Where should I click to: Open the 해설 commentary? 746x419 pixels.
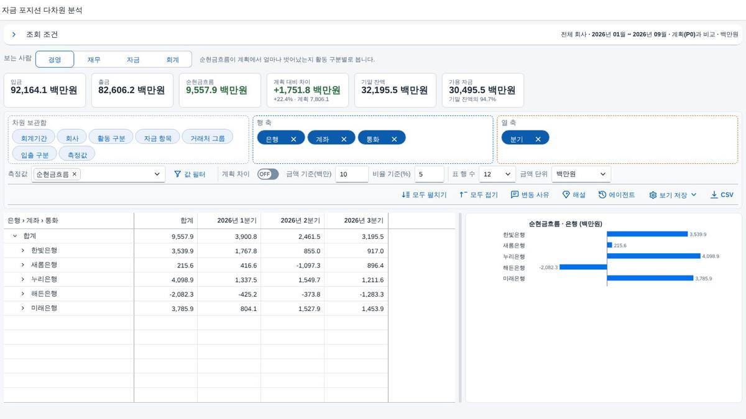click(574, 195)
